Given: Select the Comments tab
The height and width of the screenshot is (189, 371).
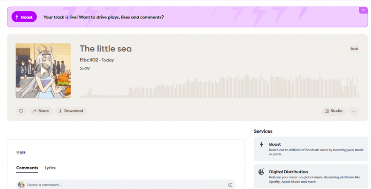Looking at the screenshot, I should coord(27,168).
